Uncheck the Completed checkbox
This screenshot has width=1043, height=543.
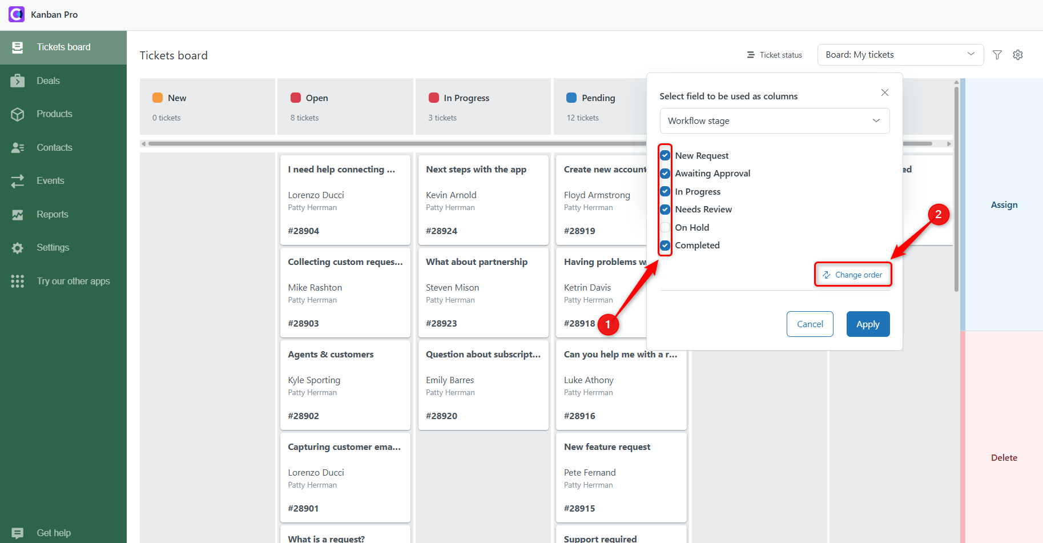[665, 246]
